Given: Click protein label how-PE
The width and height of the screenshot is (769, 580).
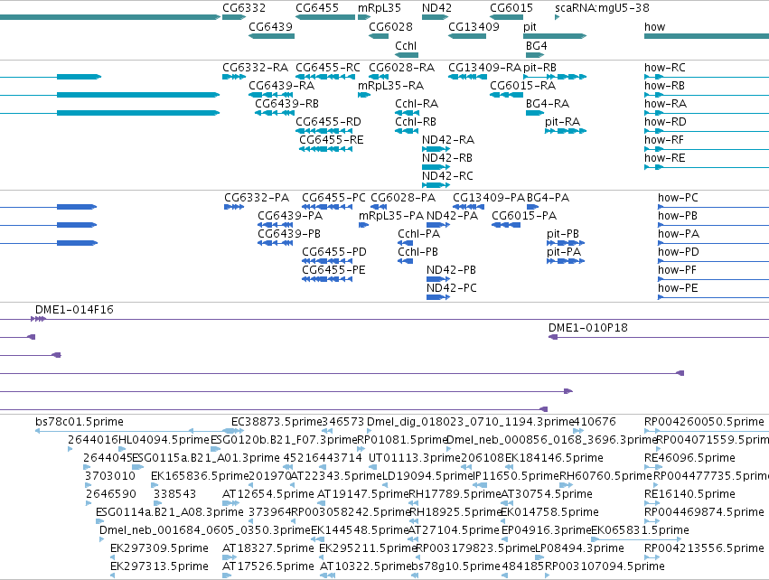Looking at the screenshot, I should 678,288.
